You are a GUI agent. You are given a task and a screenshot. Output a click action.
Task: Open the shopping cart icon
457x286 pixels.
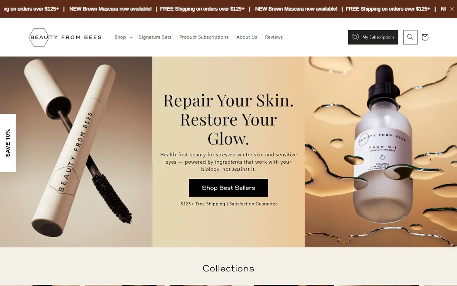click(425, 37)
